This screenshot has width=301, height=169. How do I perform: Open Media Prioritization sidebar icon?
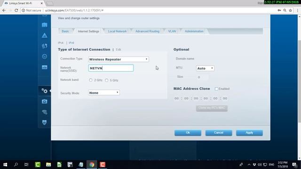[x=45, y=46]
